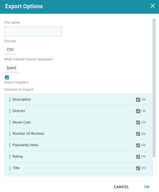Click the drag handle beside Popularity Index
The image size is (159, 192).
(x=10, y=145)
